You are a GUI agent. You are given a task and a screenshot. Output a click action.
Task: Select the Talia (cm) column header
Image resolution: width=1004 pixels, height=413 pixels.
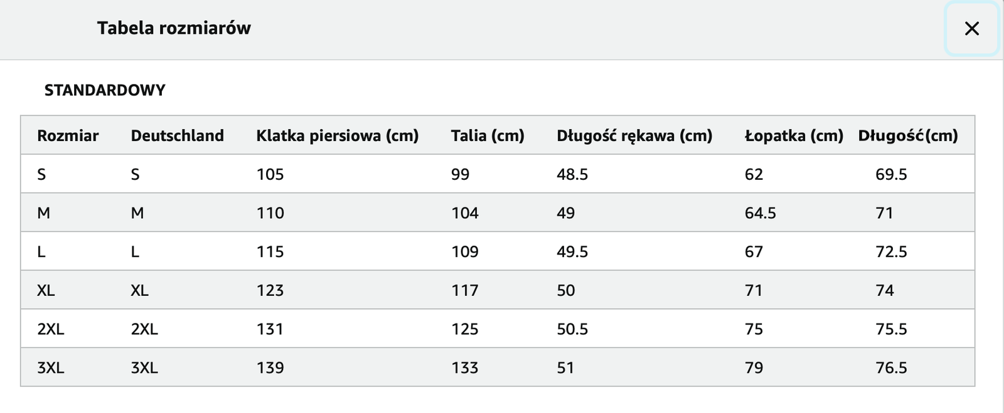point(488,136)
